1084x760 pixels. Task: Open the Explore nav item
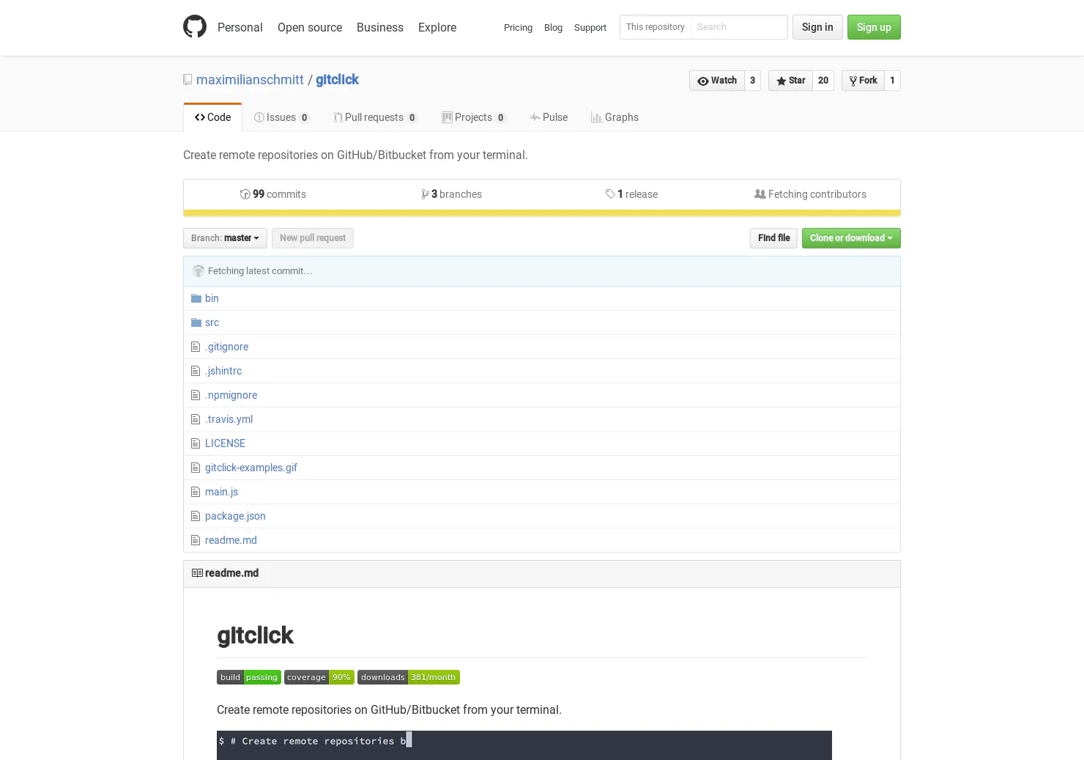coord(437,27)
